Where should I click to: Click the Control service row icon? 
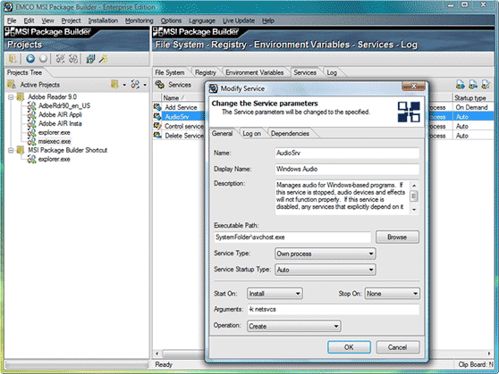[x=157, y=126]
